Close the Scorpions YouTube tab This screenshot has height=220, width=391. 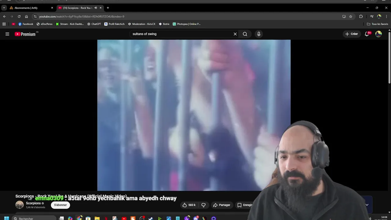tap(100, 8)
